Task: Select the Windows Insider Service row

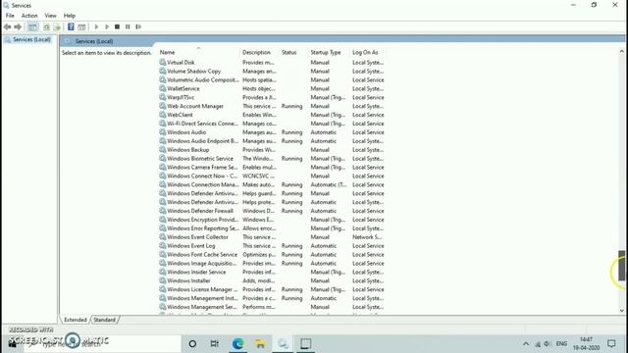Action: (x=272, y=273)
